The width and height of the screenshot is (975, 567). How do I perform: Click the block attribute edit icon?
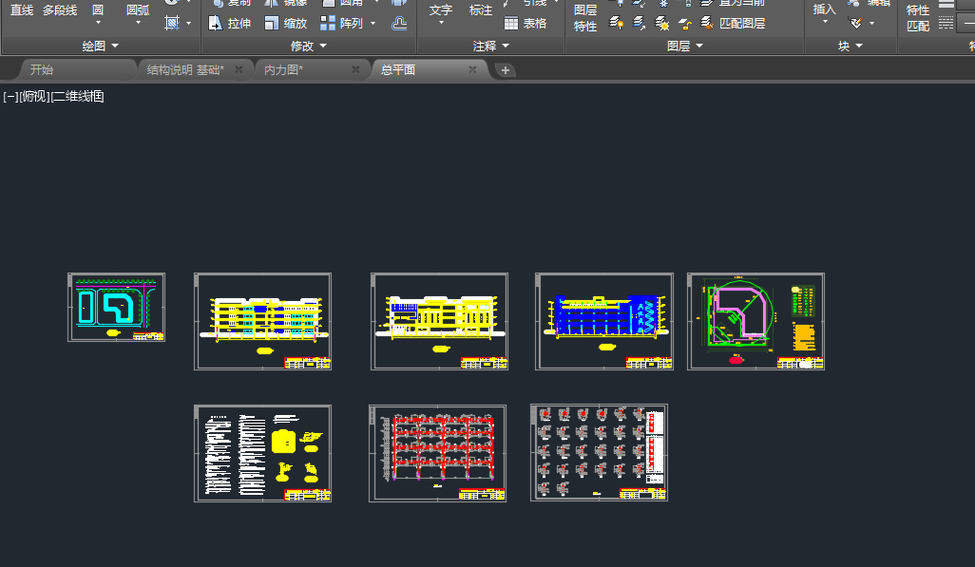pos(855,23)
